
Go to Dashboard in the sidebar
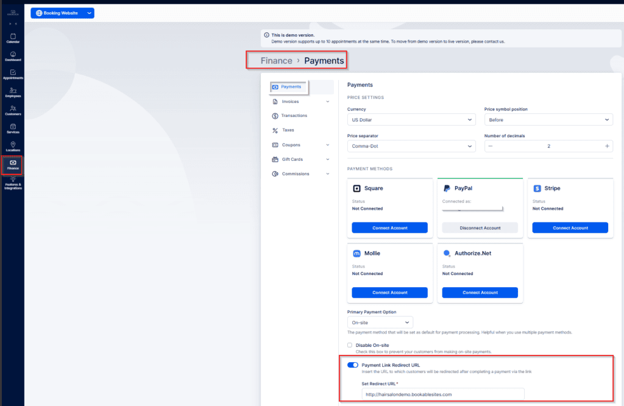click(x=13, y=56)
